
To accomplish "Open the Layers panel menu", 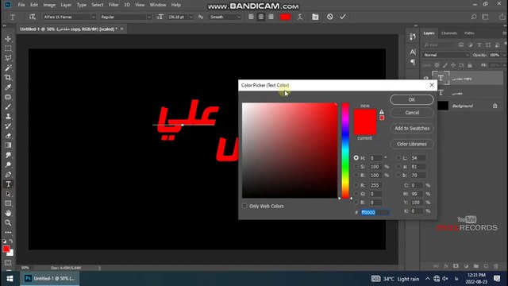I will [505, 33].
